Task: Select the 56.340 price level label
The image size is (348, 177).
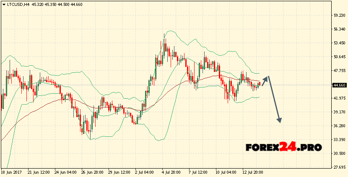Action: tap(339, 29)
